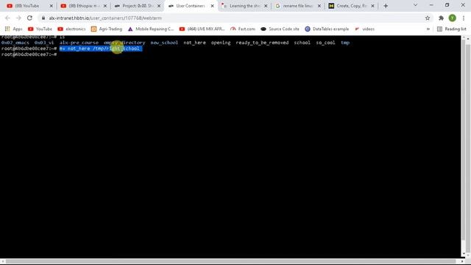Click not_here in the ls output line
Screen dimensions: 471x265
(194, 43)
